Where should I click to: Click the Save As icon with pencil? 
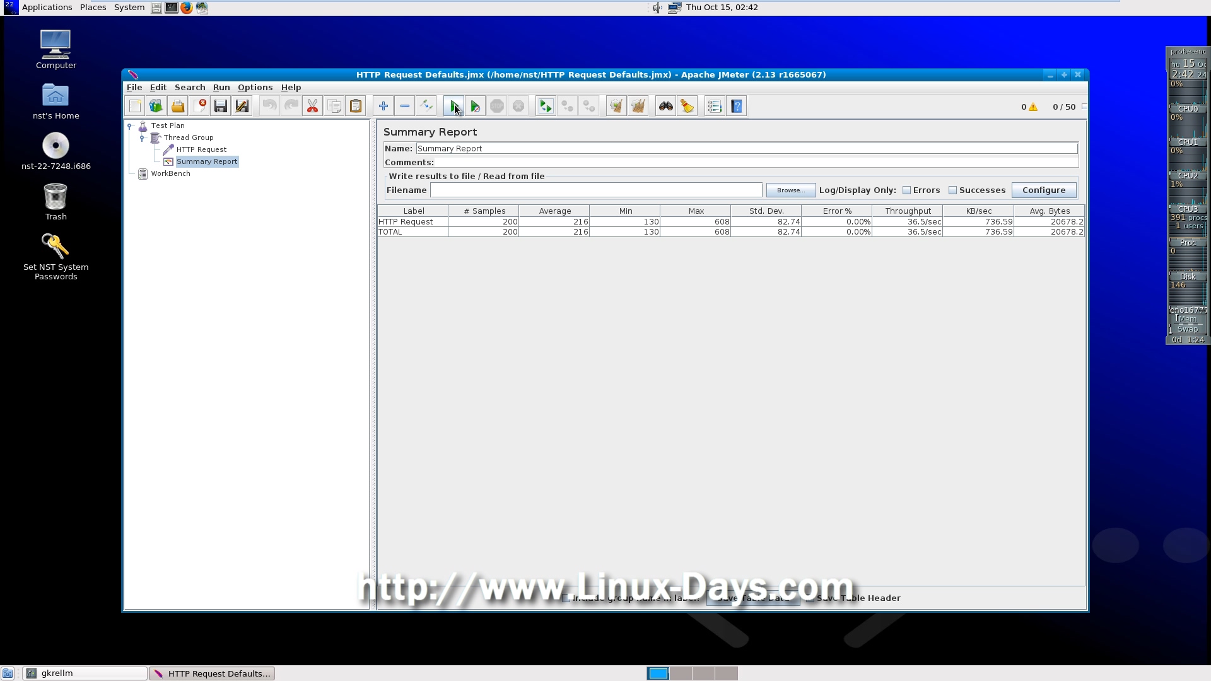click(x=242, y=107)
